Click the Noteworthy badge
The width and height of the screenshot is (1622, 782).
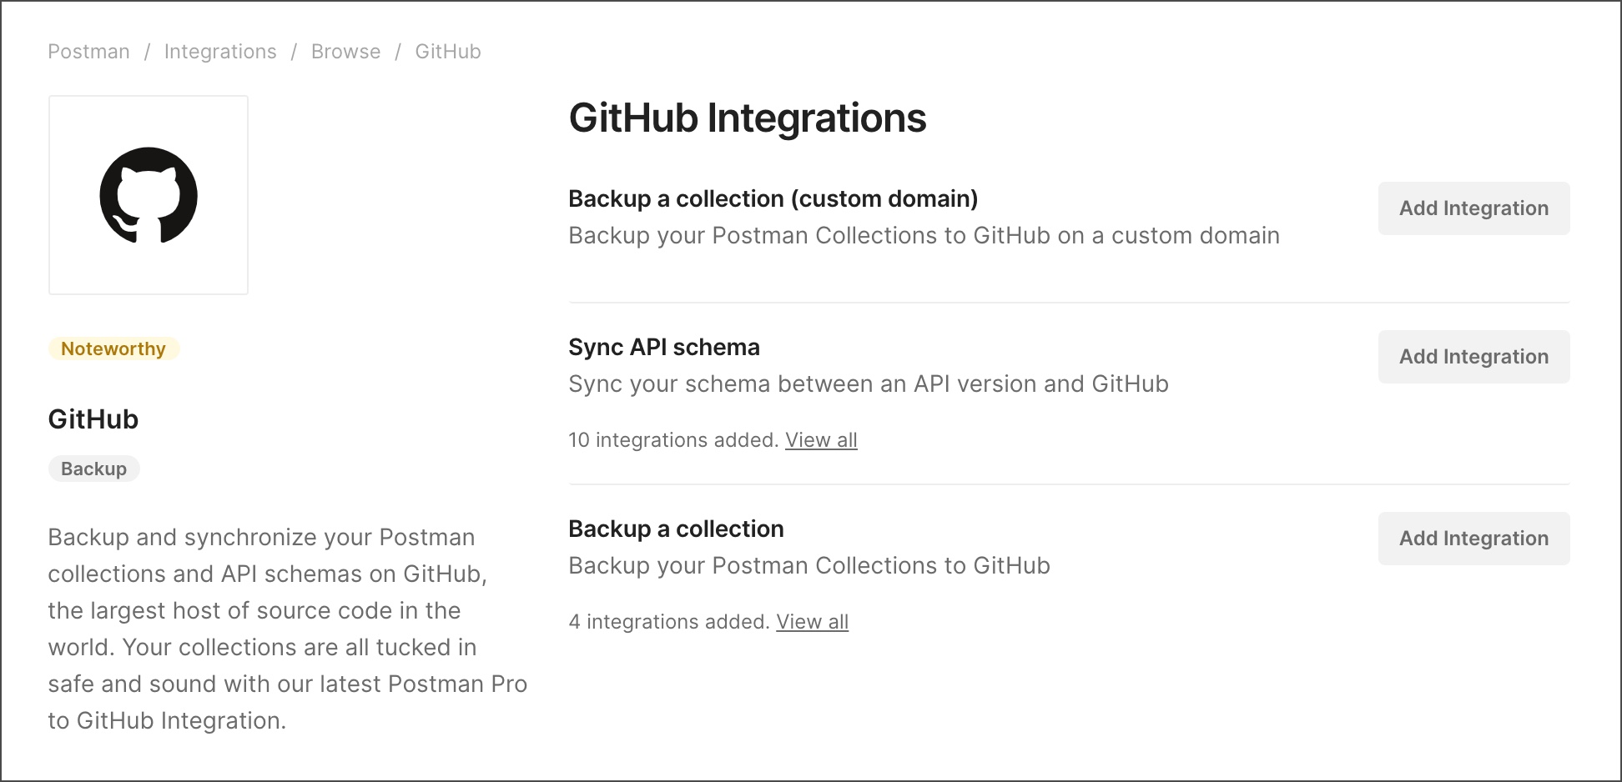pyautogui.click(x=113, y=348)
